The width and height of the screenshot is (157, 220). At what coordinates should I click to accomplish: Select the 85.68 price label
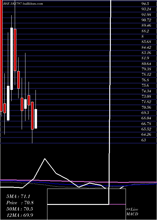tap(146, 42)
